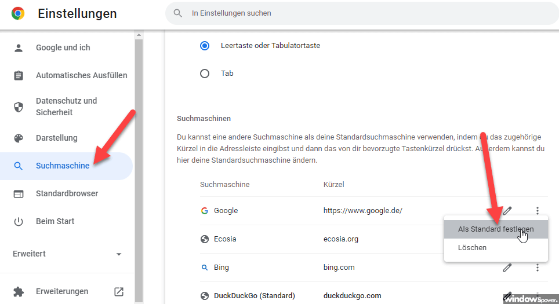Screen dimensions: 559x304
Task: Click the palette icon beside Darstellung
Action: coord(19,138)
